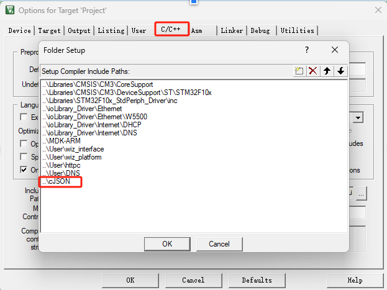387x290 pixels.
Task: Click the red Delete path icon
Action: point(313,71)
